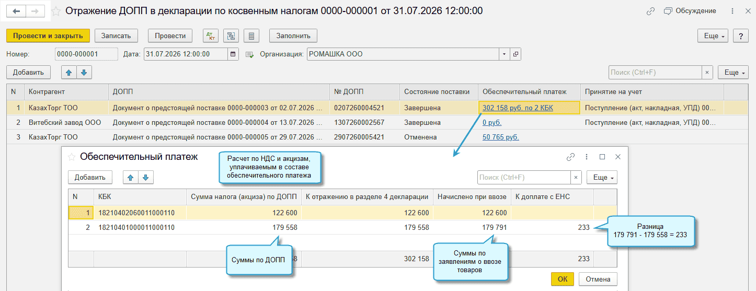756x291 pixels.
Task: Move row up in main table
Action: pos(69,72)
